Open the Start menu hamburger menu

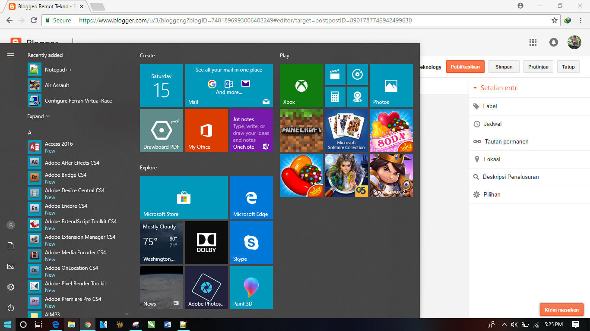10,55
